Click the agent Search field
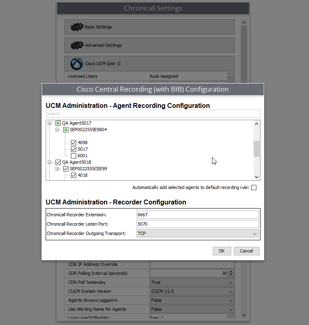 coord(153,114)
